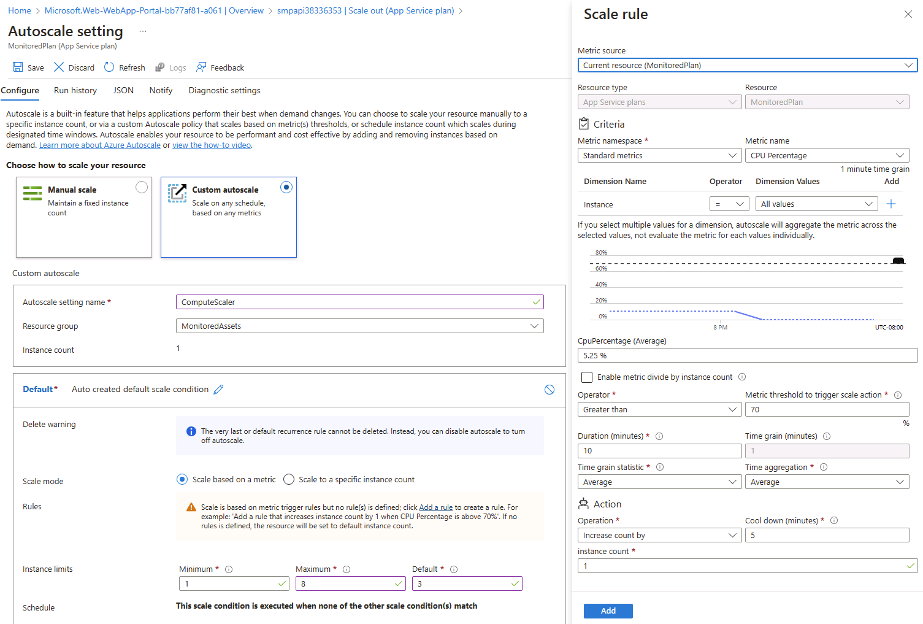This screenshot has height=624, width=923.
Task: Switch to the JSON tab
Action: 123,90
